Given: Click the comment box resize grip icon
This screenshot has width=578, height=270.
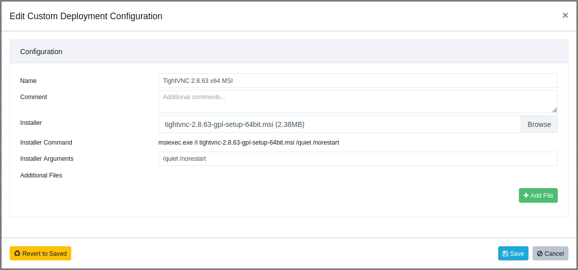Looking at the screenshot, I should tap(554, 110).
